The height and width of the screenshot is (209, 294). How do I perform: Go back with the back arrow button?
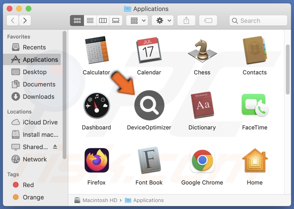point(13,21)
